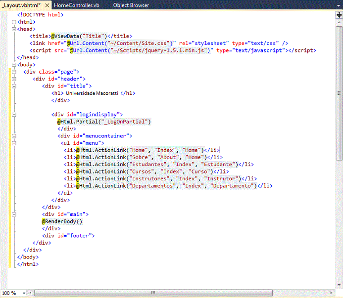Collapse the <html> outlining region
Image resolution: width=343 pixels, height=298 pixels.
14,22
